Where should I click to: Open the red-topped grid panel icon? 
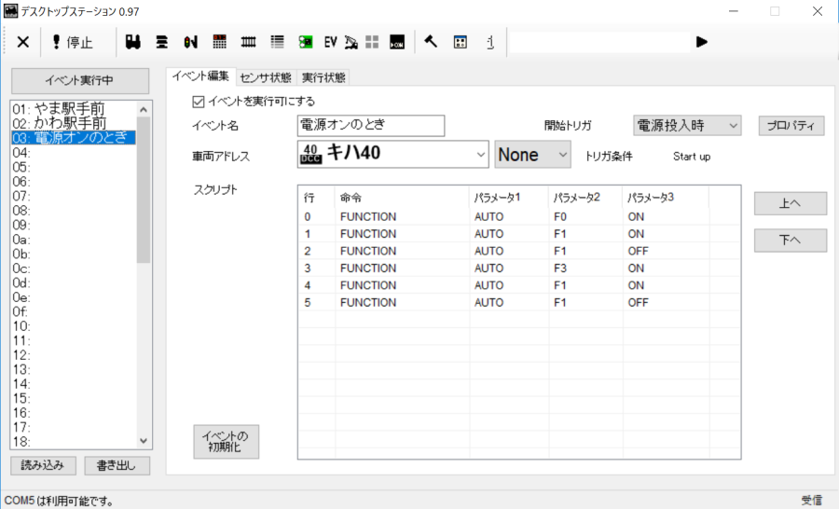pyautogui.click(x=219, y=42)
